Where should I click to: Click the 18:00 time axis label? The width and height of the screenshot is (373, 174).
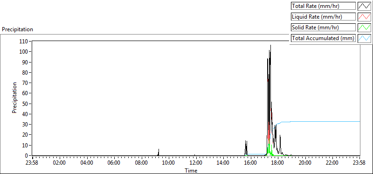(x=278, y=163)
